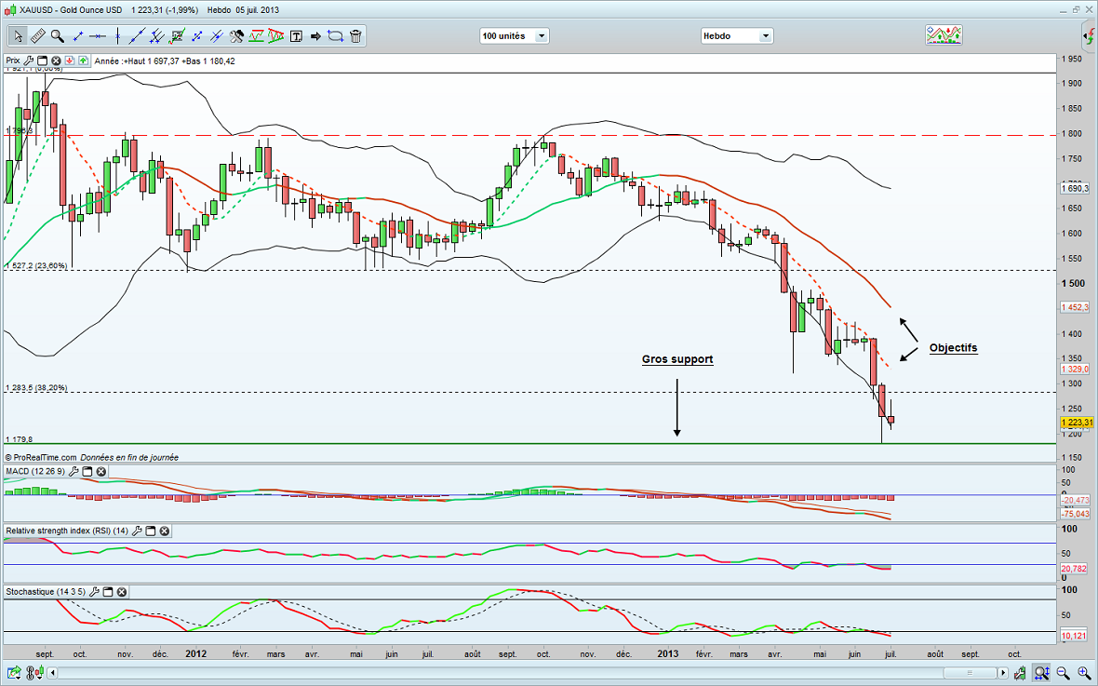Click the zoom in magnifier at bottom
Image resolution: width=1098 pixels, height=686 pixels.
(1083, 672)
